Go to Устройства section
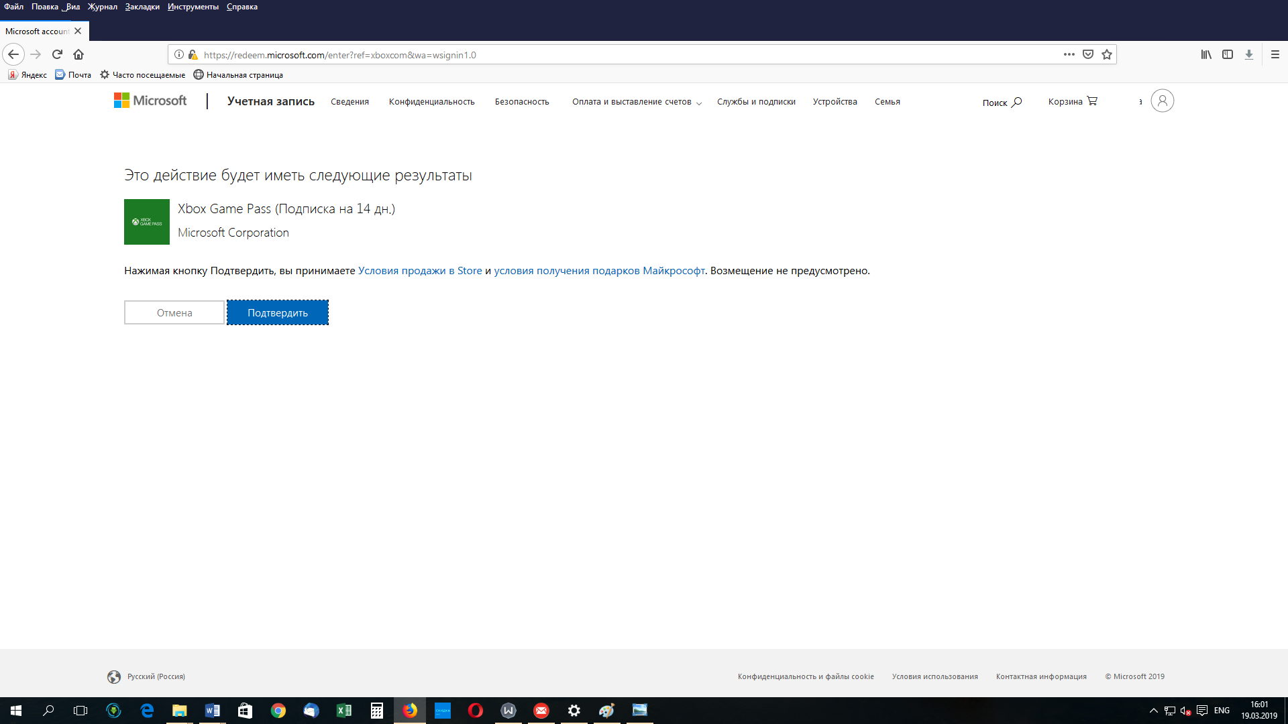 [835, 102]
